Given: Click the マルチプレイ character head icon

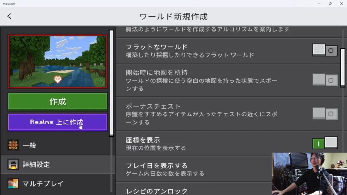Looking at the screenshot, I should pos(13,183).
